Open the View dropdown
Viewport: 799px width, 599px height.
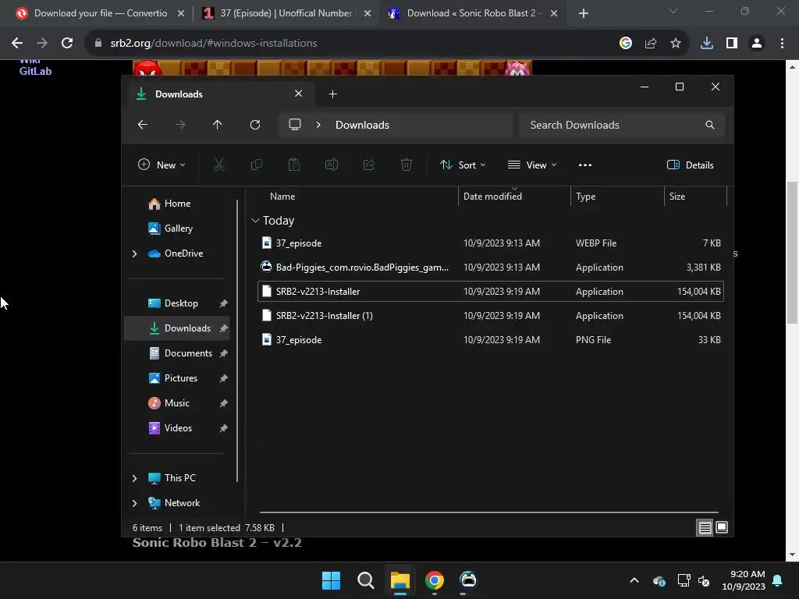coord(532,165)
